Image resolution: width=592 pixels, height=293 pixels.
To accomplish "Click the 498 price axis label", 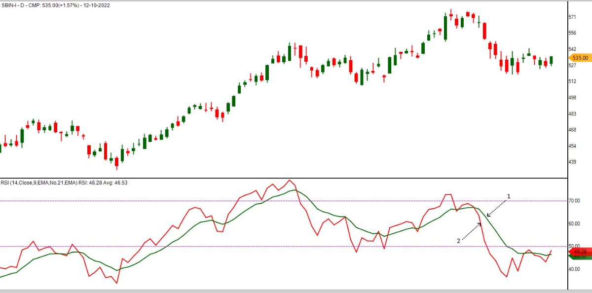I will [573, 98].
